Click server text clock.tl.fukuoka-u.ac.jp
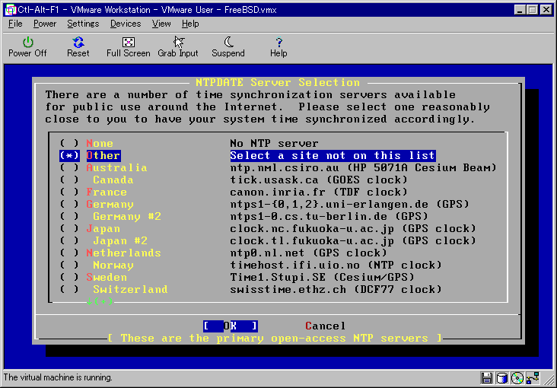The height and width of the screenshot is (388, 557). tap(312, 240)
